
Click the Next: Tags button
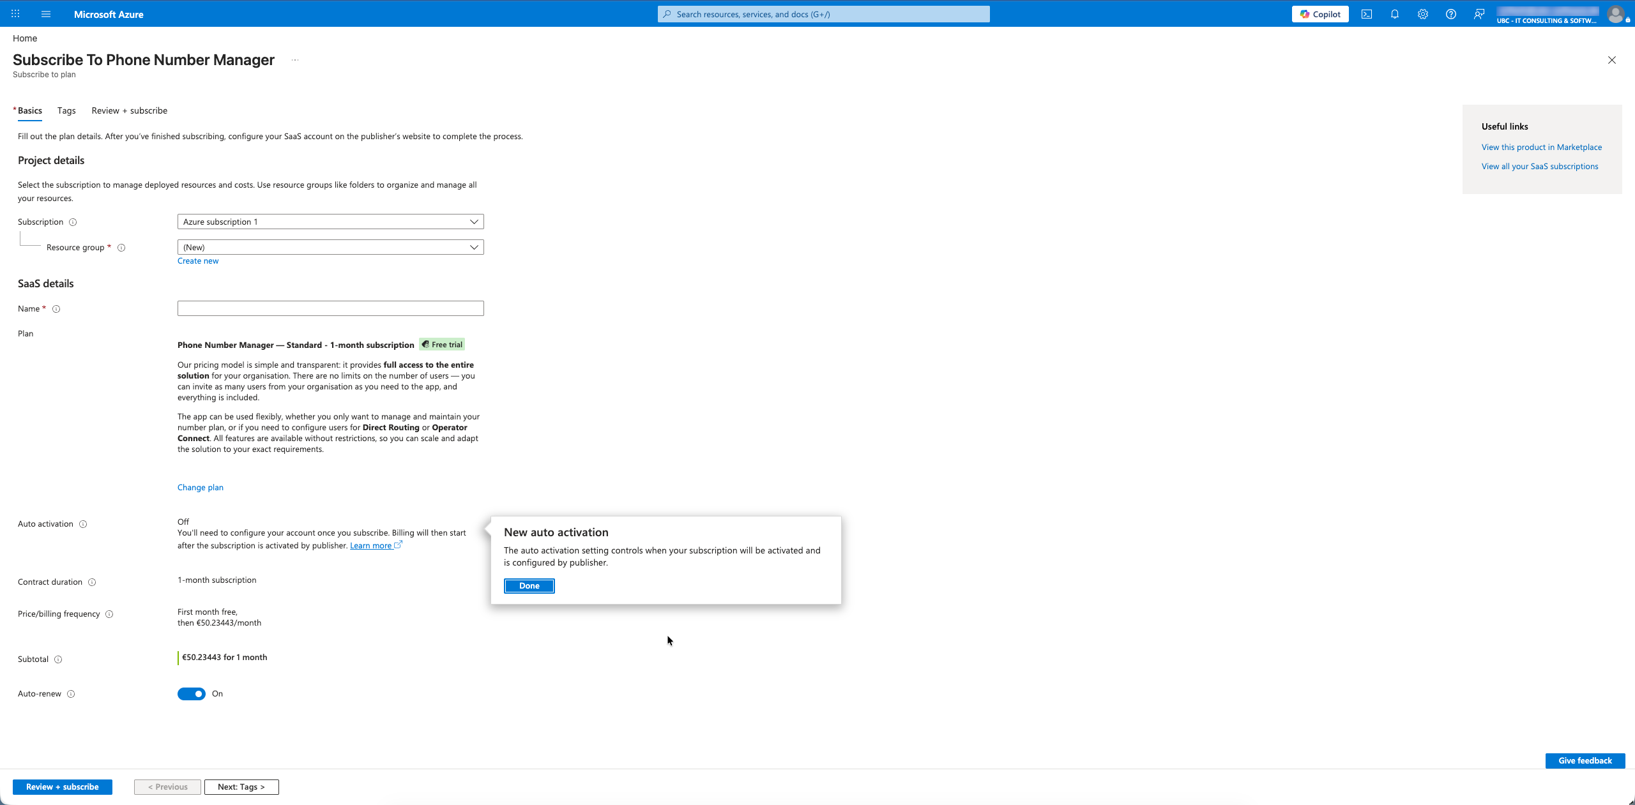coord(241,787)
